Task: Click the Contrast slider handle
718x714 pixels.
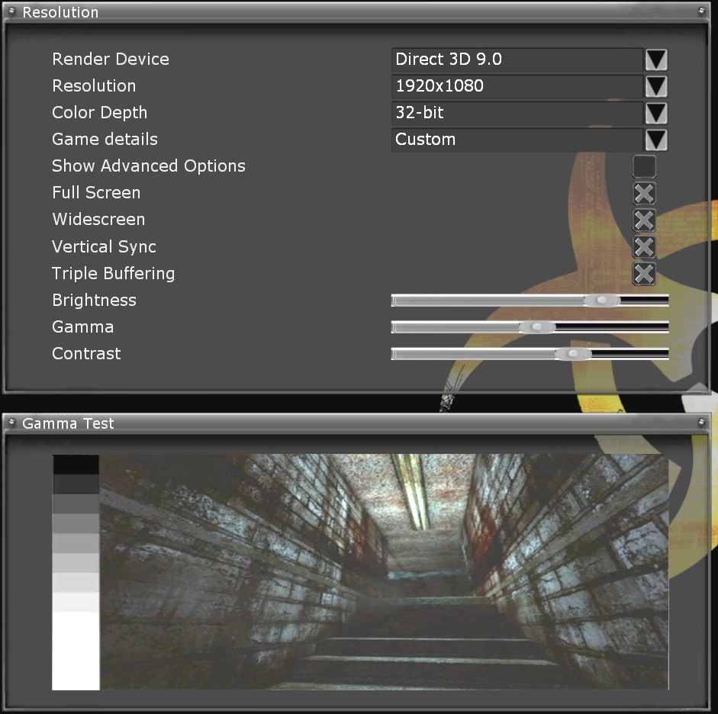Action: point(573,354)
